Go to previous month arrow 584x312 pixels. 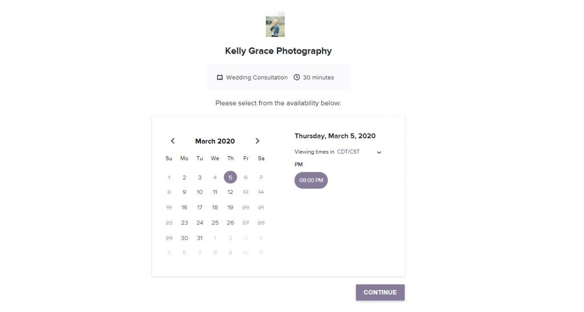[173, 141]
